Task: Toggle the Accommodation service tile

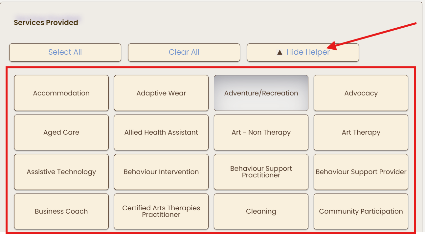Action: (61, 93)
